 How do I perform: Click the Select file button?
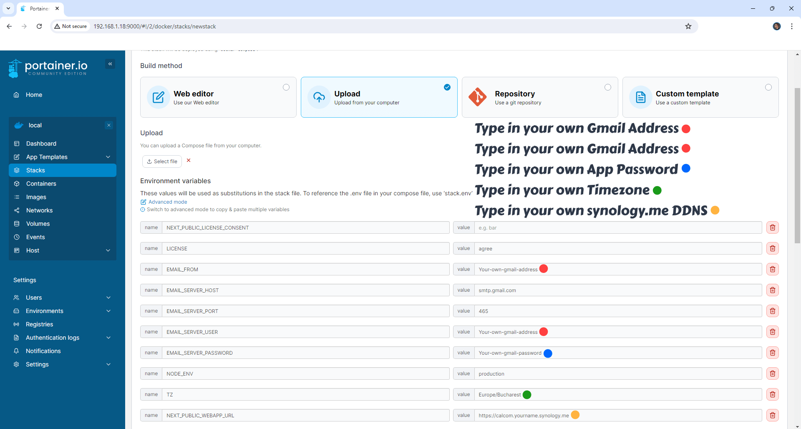tap(162, 162)
